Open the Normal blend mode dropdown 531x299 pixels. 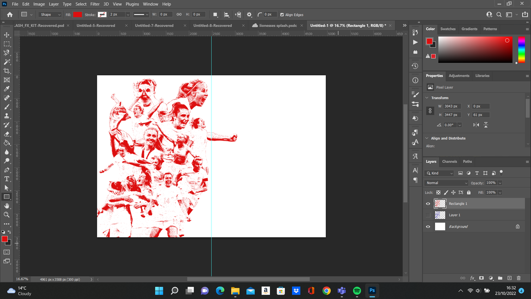coord(446,183)
